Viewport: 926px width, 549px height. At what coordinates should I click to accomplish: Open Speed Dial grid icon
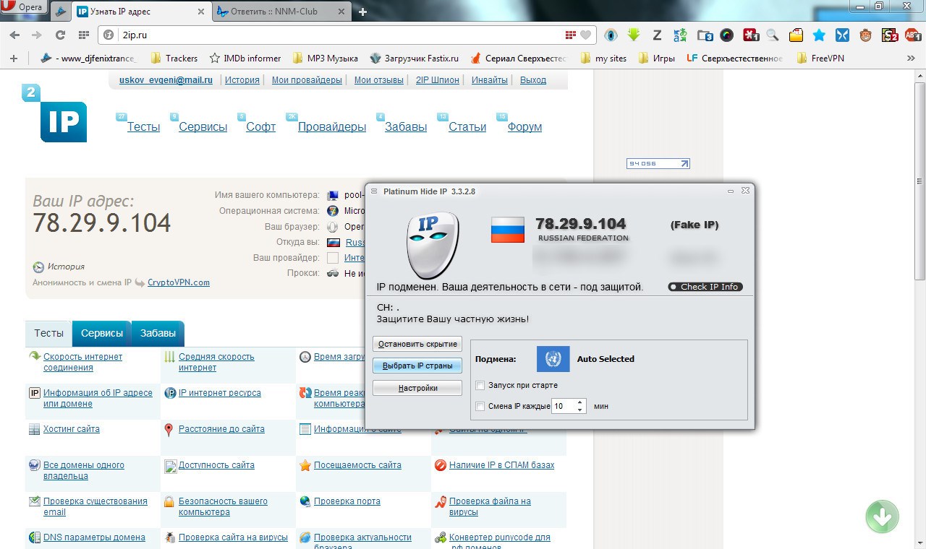[x=84, y=35]
